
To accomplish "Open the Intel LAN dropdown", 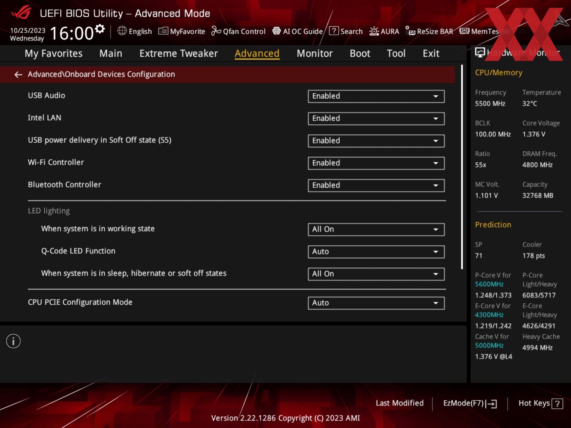I will (x=376, y=119).
